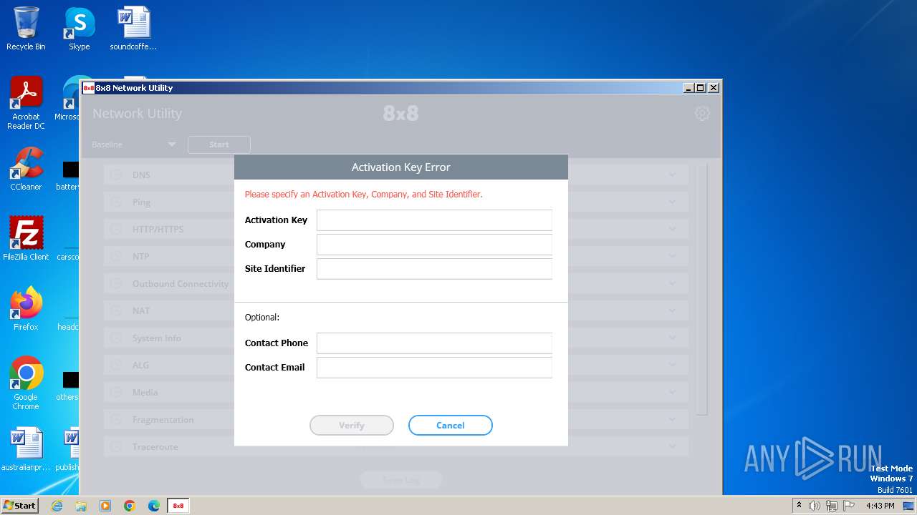The height and width of the screenshot is (515, 917).
Task: Select the DNS test status circle
Action: 116,175
